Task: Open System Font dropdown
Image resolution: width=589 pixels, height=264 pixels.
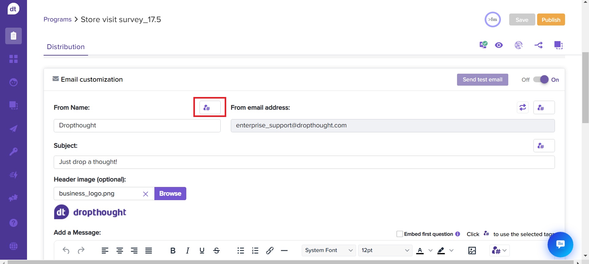Action: (329, 250)
